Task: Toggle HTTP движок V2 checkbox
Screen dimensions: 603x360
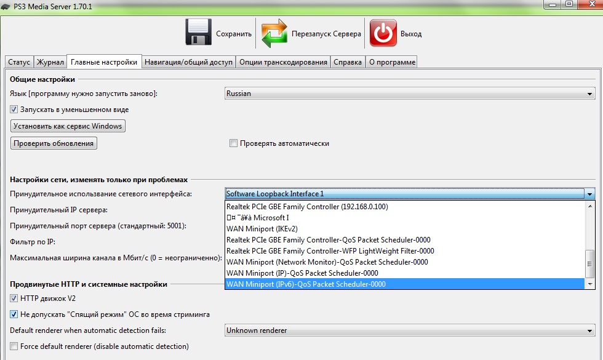Action: point(14,298)
